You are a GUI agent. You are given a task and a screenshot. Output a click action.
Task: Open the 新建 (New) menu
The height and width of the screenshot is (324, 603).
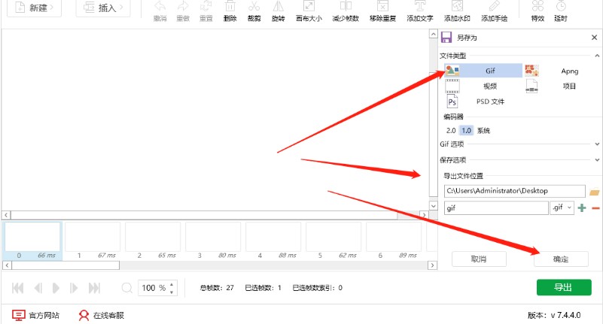pos(34,8)
